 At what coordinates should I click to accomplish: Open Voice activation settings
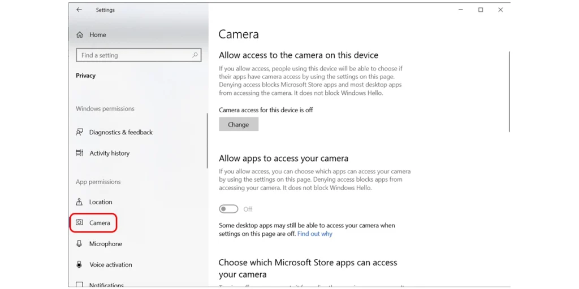pos(110,265)
